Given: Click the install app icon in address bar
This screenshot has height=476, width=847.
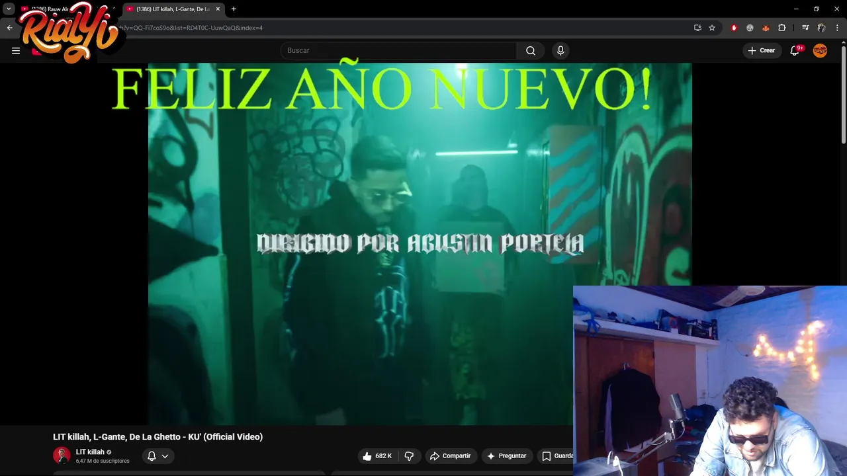Looking at the screenshot, I should (x=697, y=28).
